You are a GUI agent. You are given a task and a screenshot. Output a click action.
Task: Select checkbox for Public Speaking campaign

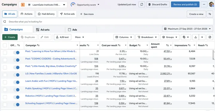(x=5, y=90)
